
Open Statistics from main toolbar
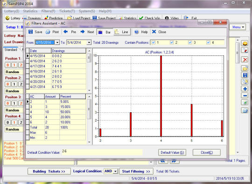pyautogui.click(x=127, y=18)
